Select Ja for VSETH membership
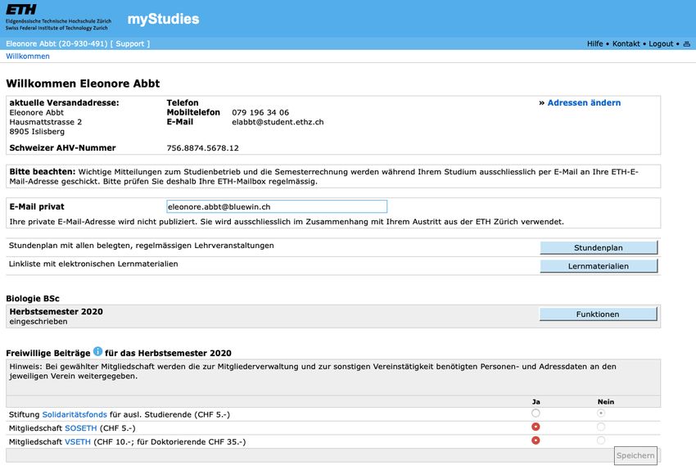This screenshot has width=696, height=470. point(536,441)
